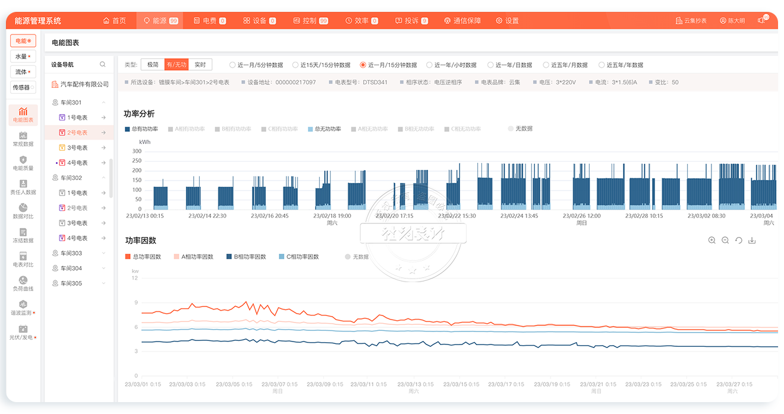This screenshot has height=414, width=784.
Task: Expand the 车间303 tree node
Action: coord(103,253)
